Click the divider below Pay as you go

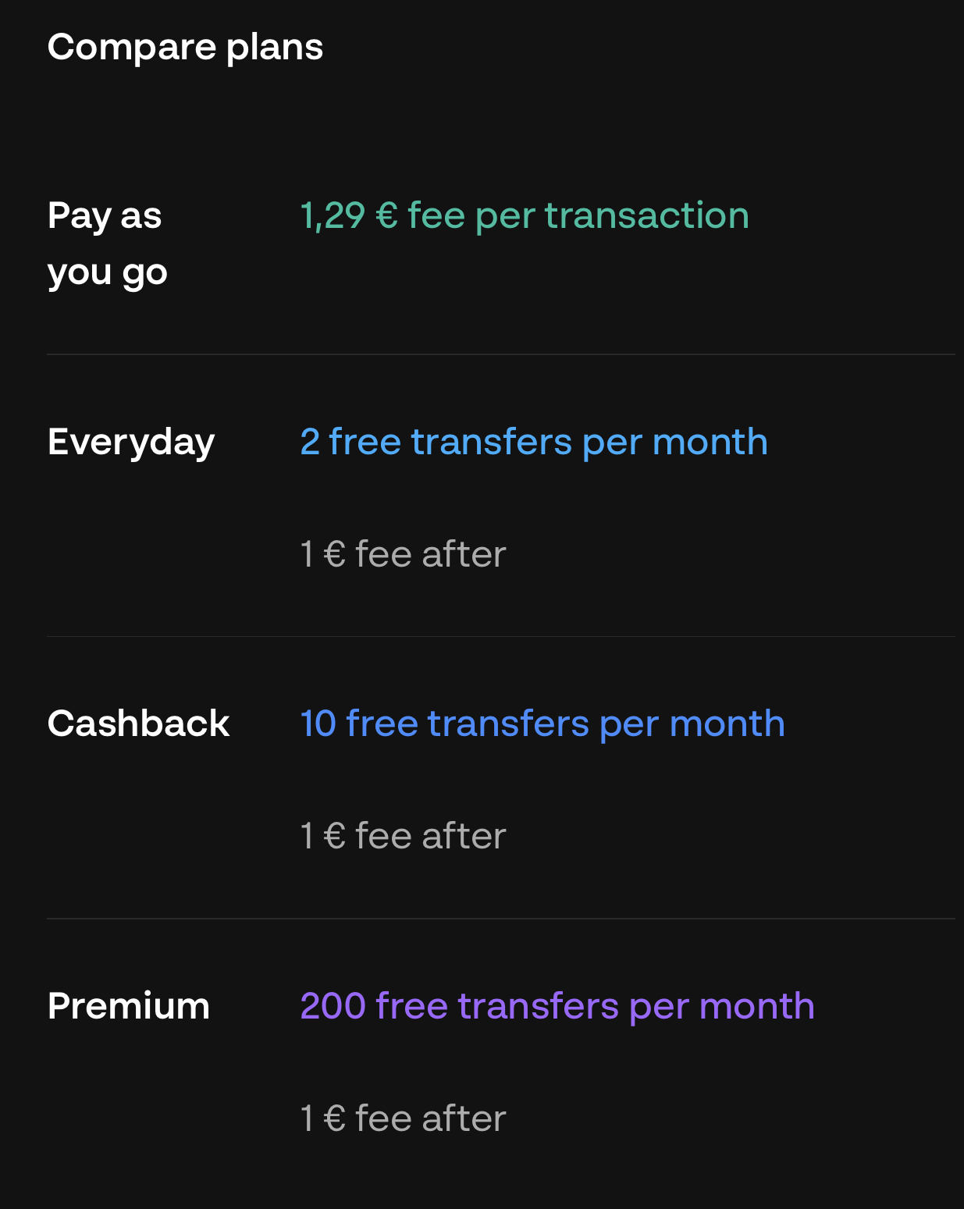(x=500, y=354)
